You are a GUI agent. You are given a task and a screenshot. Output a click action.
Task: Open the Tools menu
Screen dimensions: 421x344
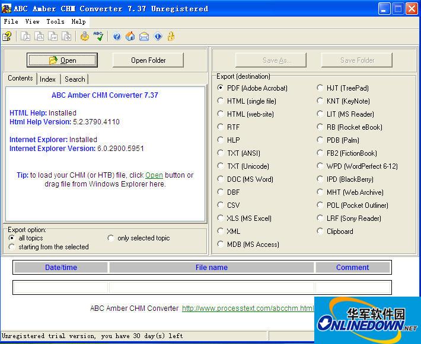point(55,21)
